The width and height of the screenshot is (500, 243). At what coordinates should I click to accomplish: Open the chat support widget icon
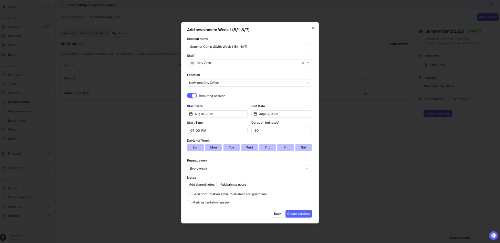(493, 235)
